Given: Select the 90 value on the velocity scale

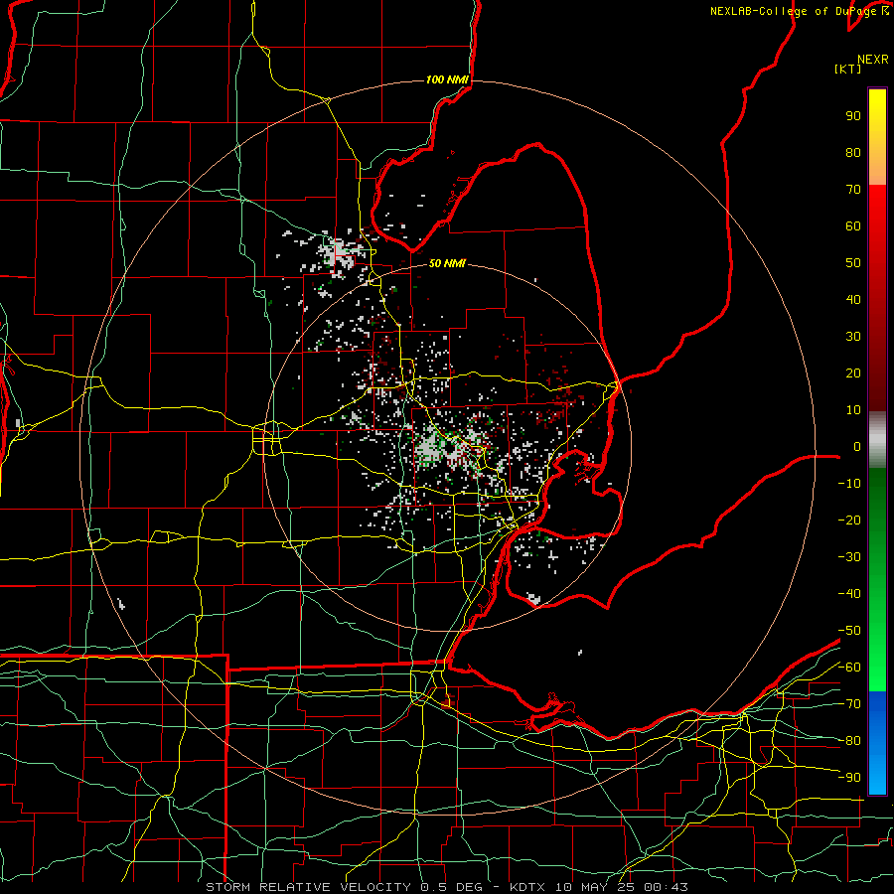Looking at the screenshot, I should [853, 116].
